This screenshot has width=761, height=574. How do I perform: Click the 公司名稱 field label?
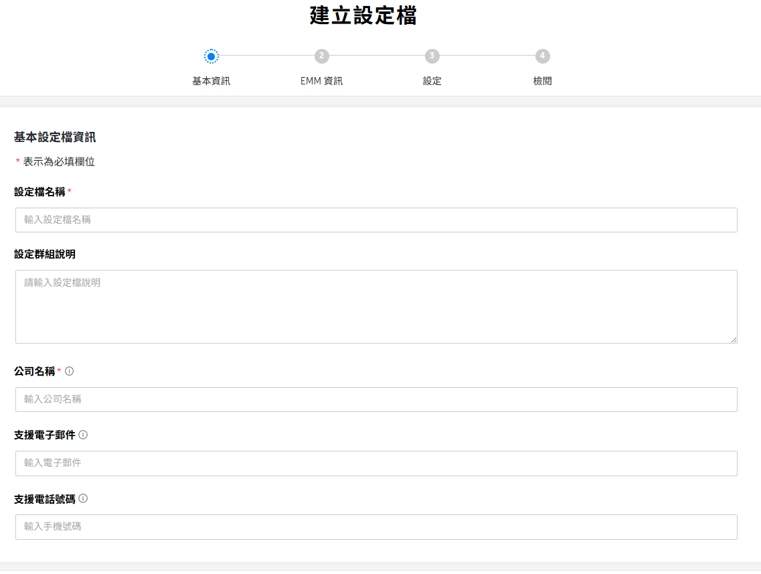[x=34, y=372]
